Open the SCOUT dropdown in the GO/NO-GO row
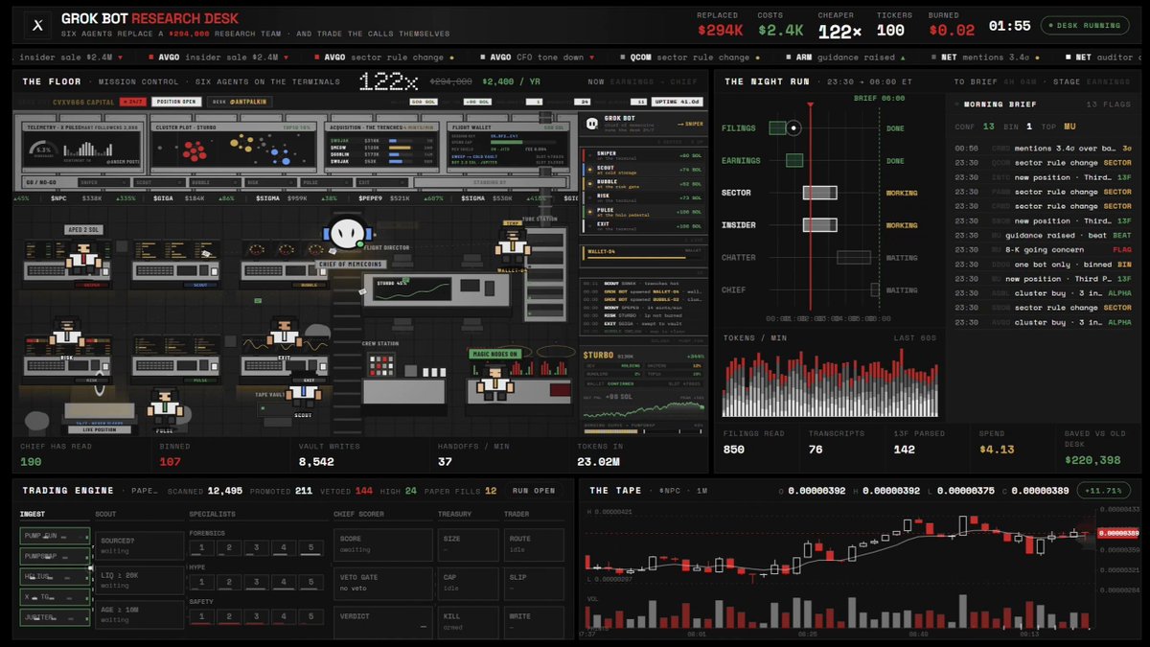Screen dimensions: 1150x647 (x=157, y=181)
